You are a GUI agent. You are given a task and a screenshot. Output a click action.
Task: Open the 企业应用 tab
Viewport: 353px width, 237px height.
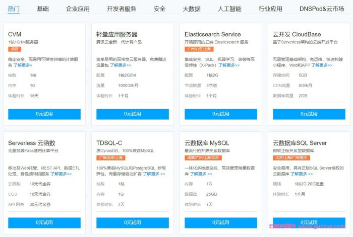click(x=78, y=9)
